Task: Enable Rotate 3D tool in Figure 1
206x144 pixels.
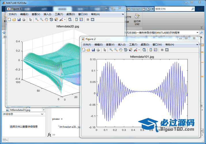Action: (51, 20)
